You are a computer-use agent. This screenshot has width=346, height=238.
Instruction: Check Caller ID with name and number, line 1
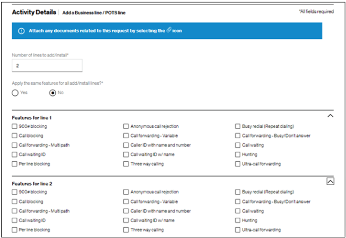coord(126,145)
